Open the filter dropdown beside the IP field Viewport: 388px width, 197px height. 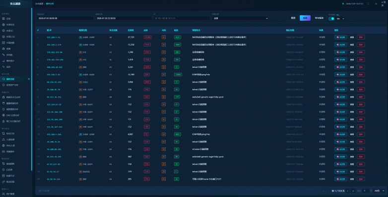240,18
